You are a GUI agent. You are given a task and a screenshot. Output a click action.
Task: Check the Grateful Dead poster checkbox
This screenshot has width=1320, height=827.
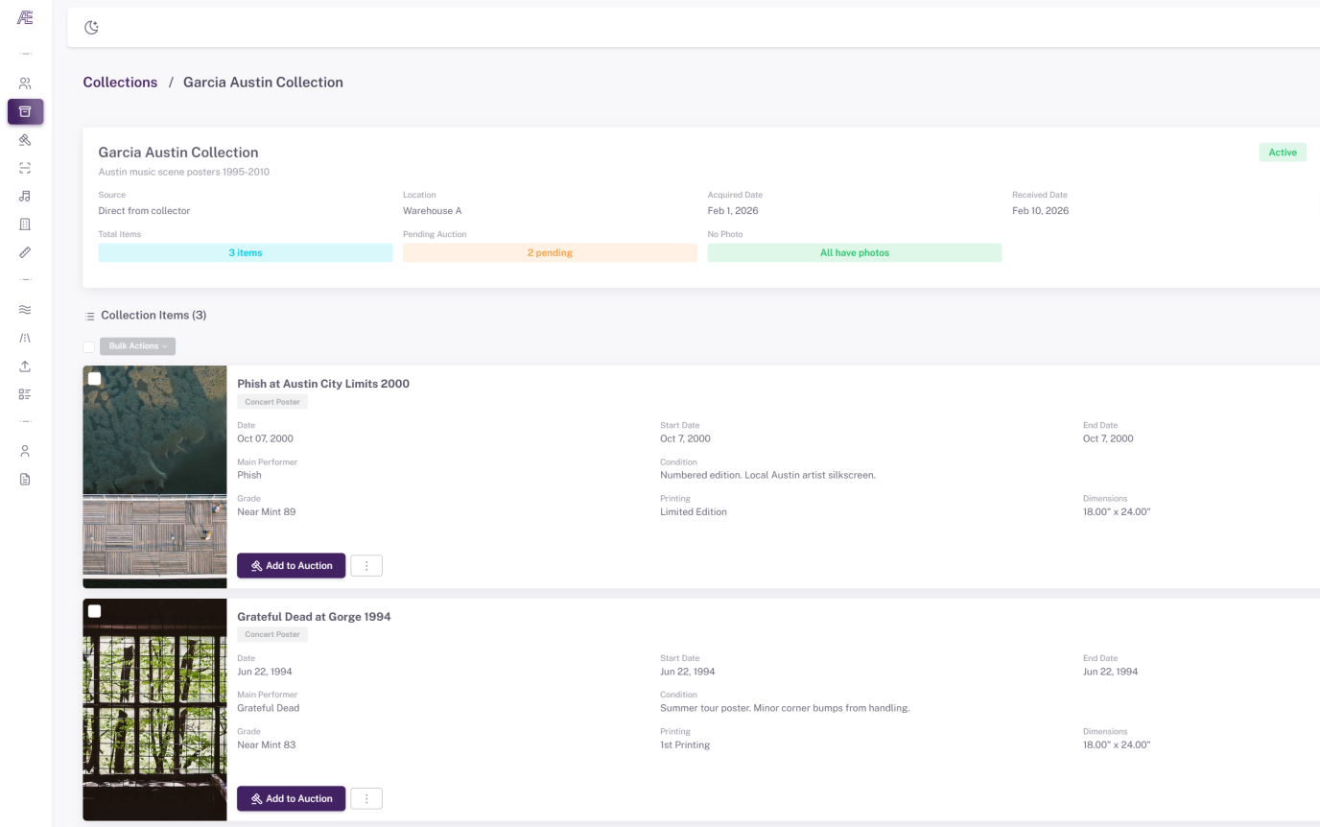click(94, 611)
